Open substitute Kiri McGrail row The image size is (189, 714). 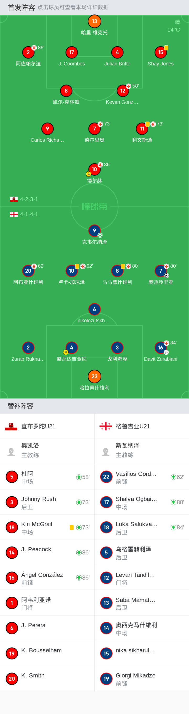click(x=47, y=527)
